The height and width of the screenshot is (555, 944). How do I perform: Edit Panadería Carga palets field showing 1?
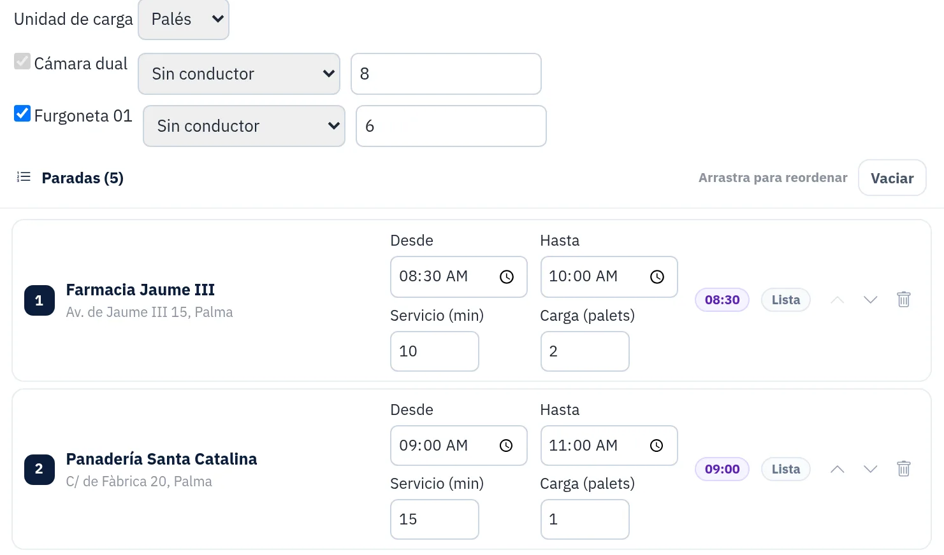pyautogui.click(x=585, y=519)
